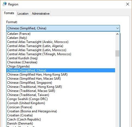Switch to the Location tab
The height and width of the screenshot is (127, 132).
23,14
